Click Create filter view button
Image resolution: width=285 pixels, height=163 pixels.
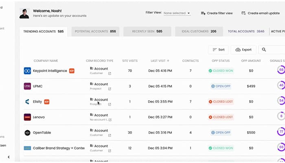pyautogui.click(x=217, y=13)
